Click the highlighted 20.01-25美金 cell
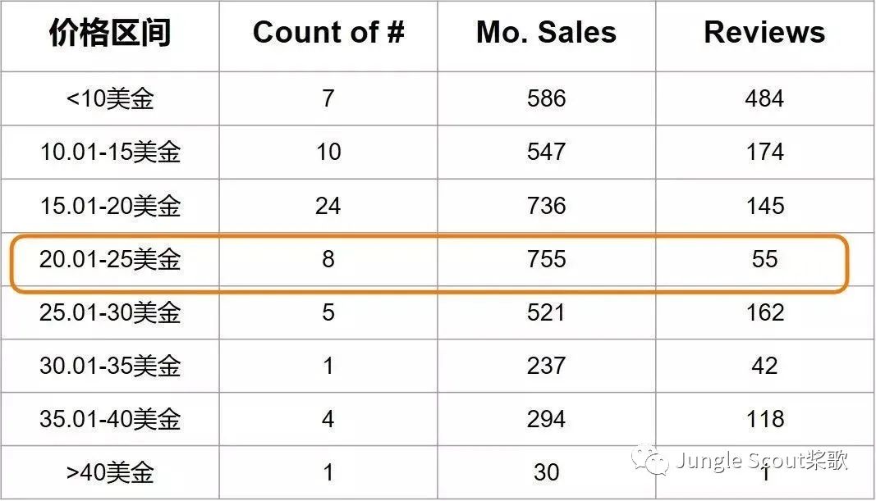Screen dimensions: 876x501 [x=110, y=259]
